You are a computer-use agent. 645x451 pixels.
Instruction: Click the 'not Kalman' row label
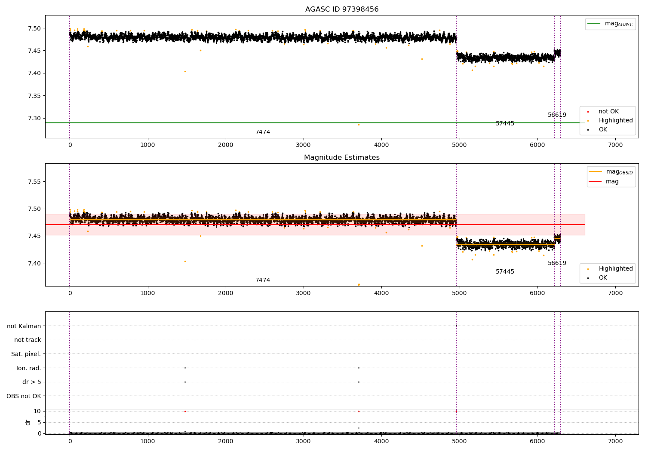(24, 326)
